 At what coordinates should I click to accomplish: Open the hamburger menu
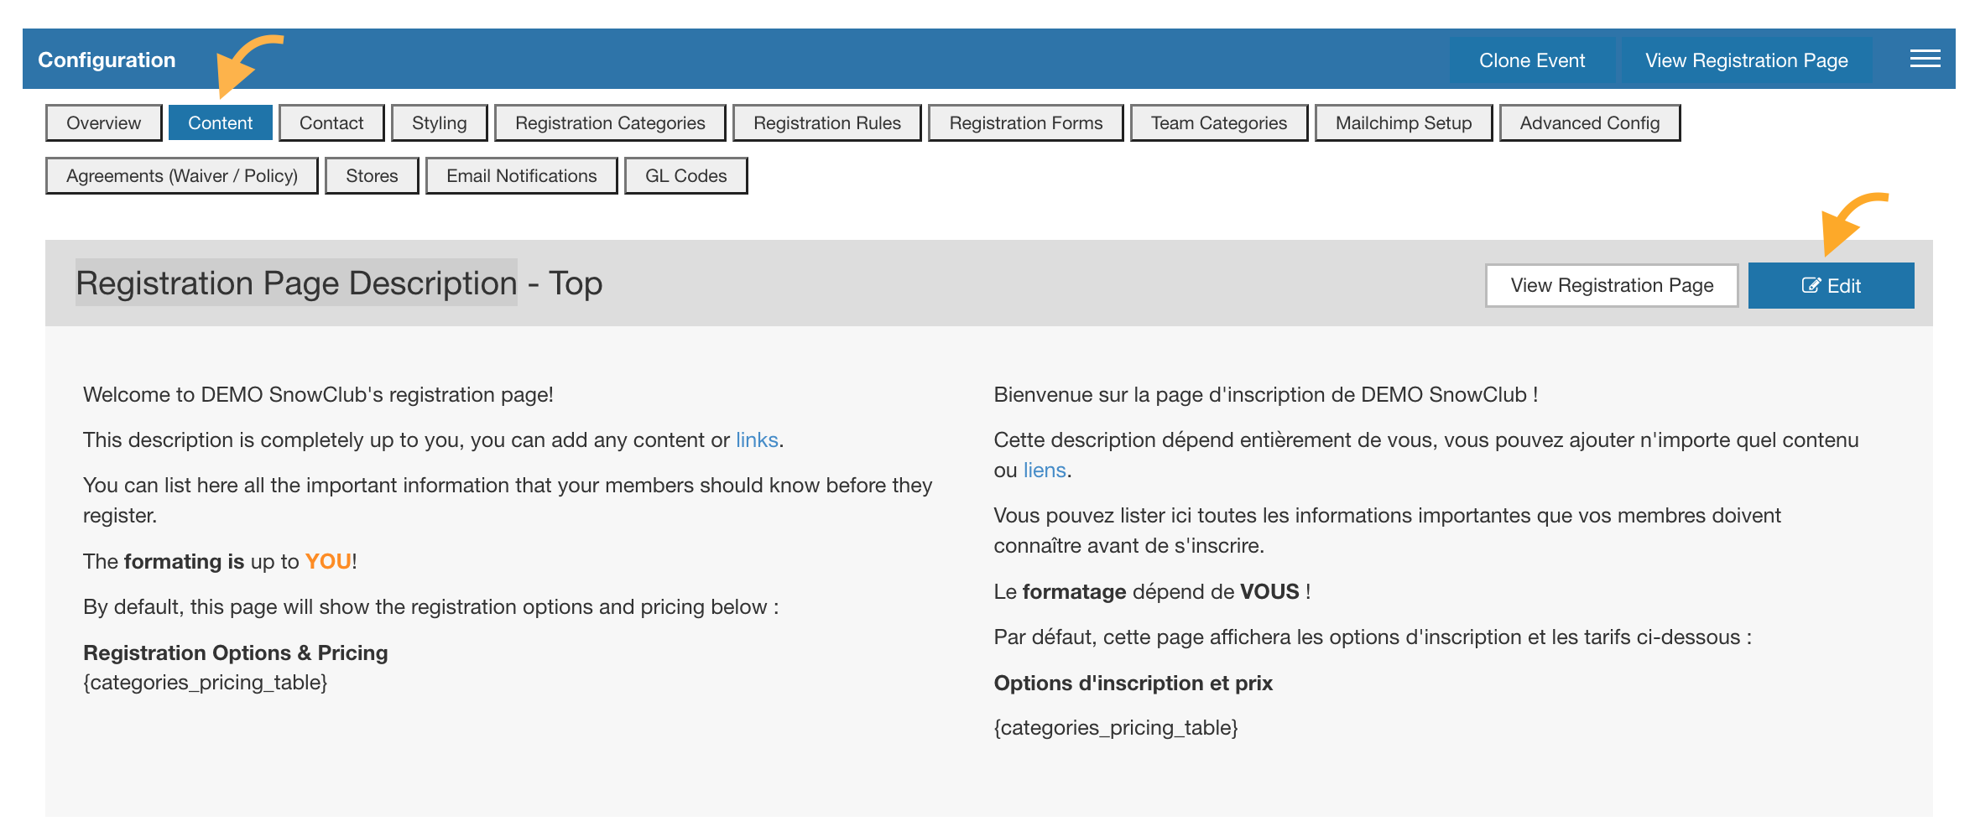coord(1925,59)
